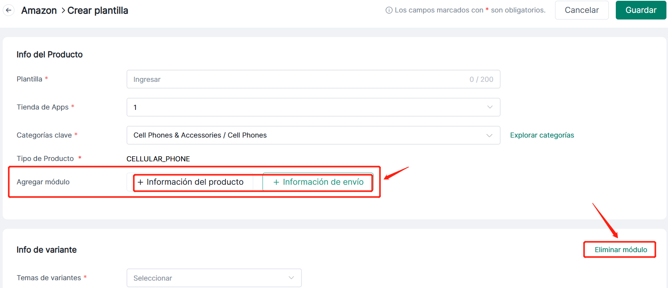Click plus icon on Información de envío
This screenshot has height=288, width=668.
(x=276, y=182)
